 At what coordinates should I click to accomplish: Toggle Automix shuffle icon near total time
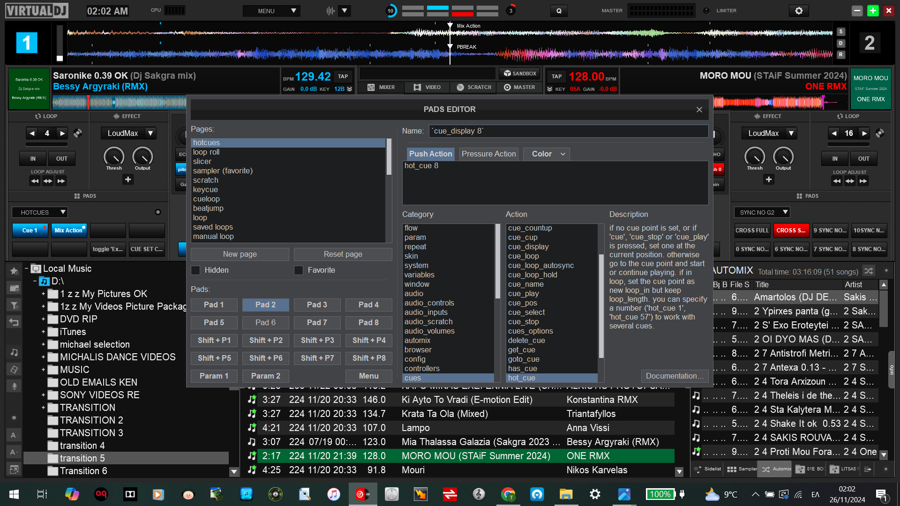tap(869, 271)
